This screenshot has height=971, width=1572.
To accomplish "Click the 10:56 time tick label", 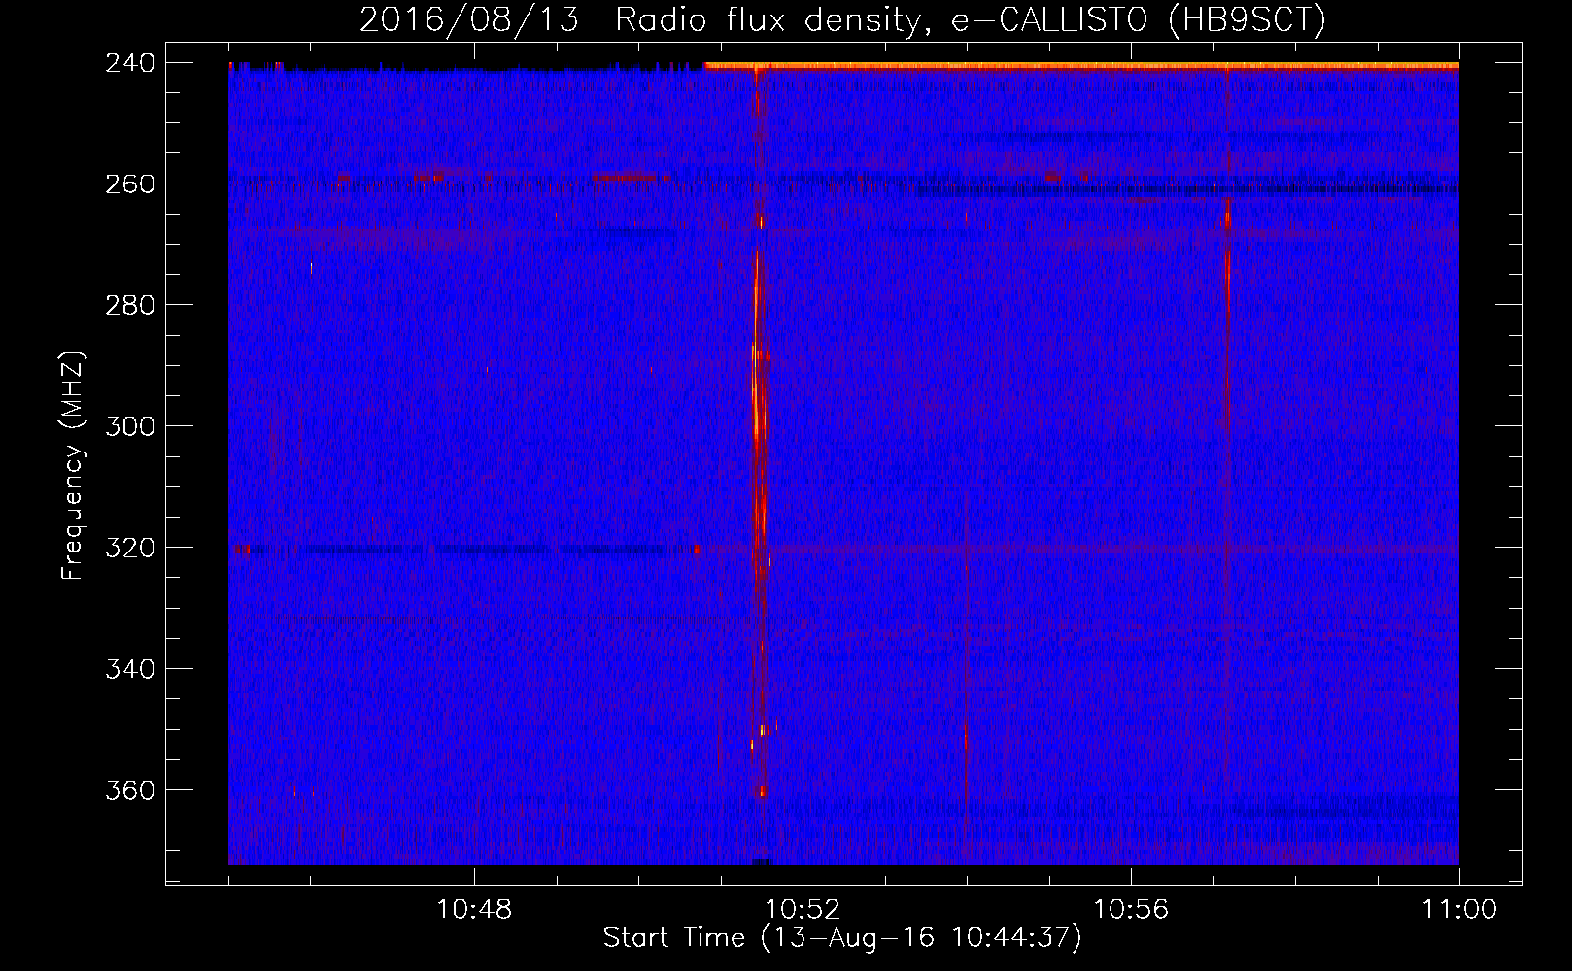I will [1131, 910].
